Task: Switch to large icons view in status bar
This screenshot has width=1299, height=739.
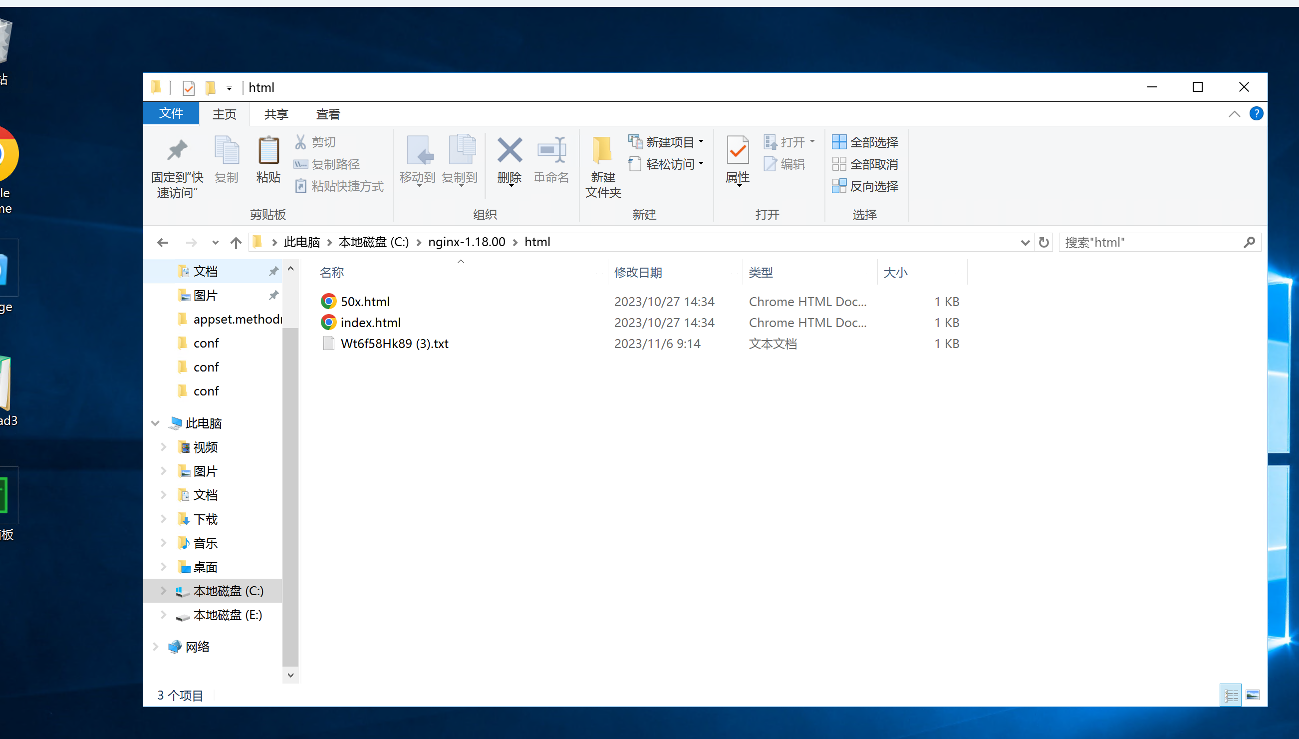Action: 1252,695
